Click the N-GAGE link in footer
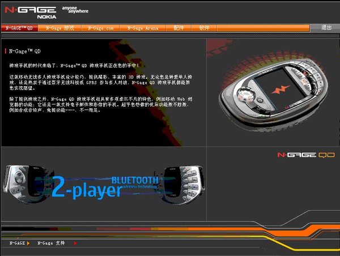This screenshot has height=256, width=340. click(x=17, y=243)
